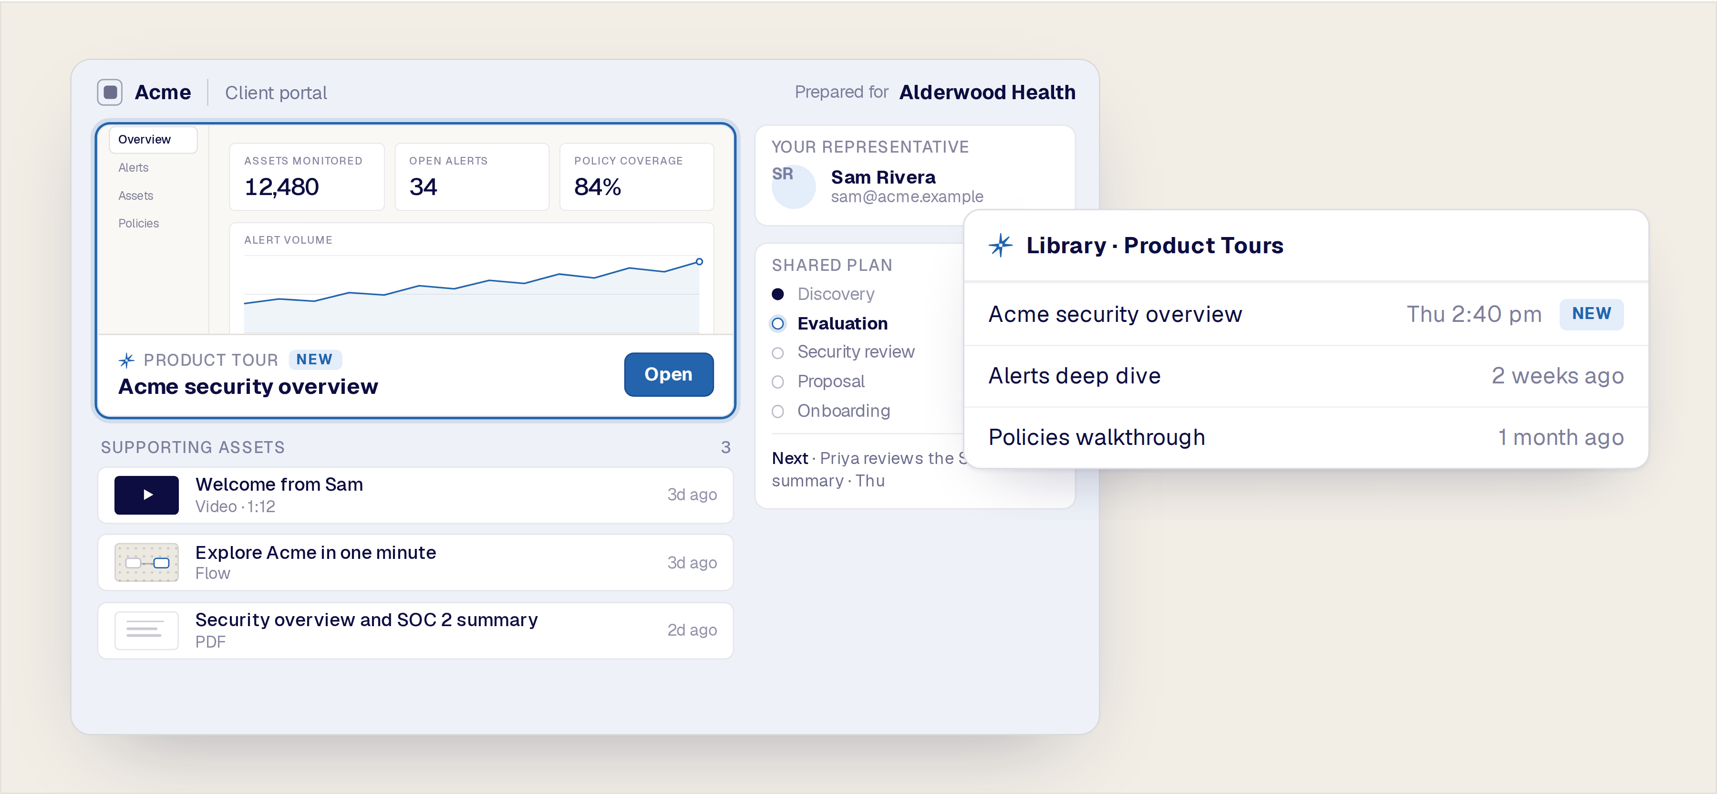The width and height of the screenshot is (1717, 794).
Task: Select the Discovery stage radio
Action: pos(778,294)
